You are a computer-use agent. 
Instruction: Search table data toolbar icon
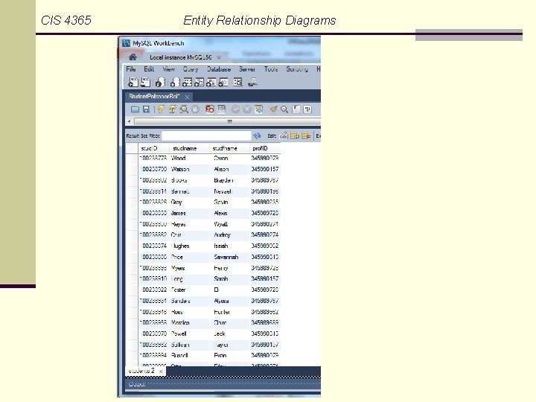coord(238,83)
